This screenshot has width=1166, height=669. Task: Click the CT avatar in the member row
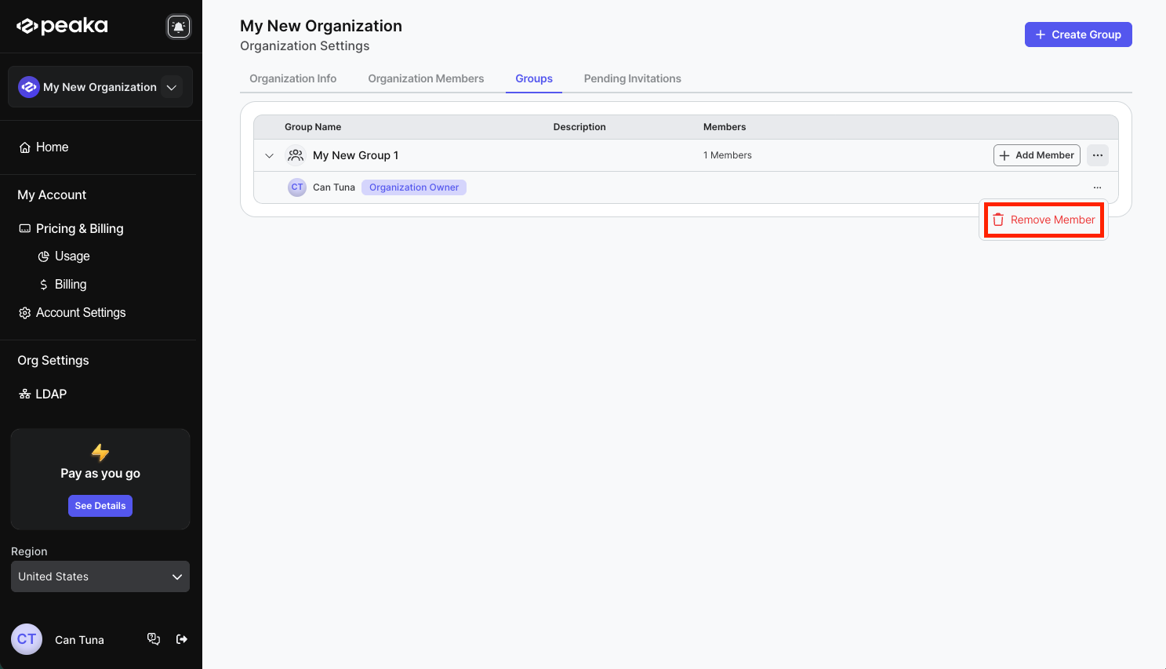tap(297, 187)
